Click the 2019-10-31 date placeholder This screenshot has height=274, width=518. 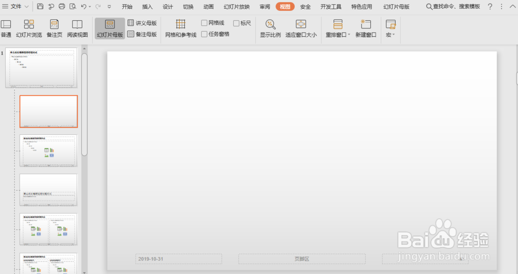point(178,259)
